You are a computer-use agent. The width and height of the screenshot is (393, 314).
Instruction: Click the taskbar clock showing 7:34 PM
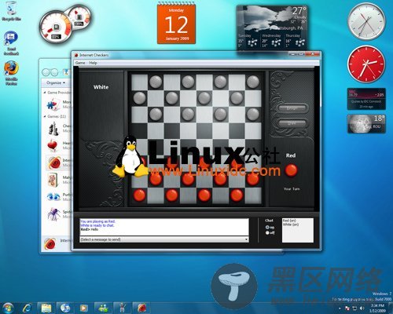click(377, 308)
